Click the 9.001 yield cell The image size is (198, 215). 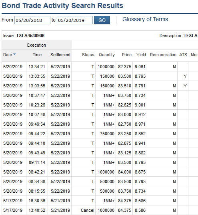click(x=140, y=105)
